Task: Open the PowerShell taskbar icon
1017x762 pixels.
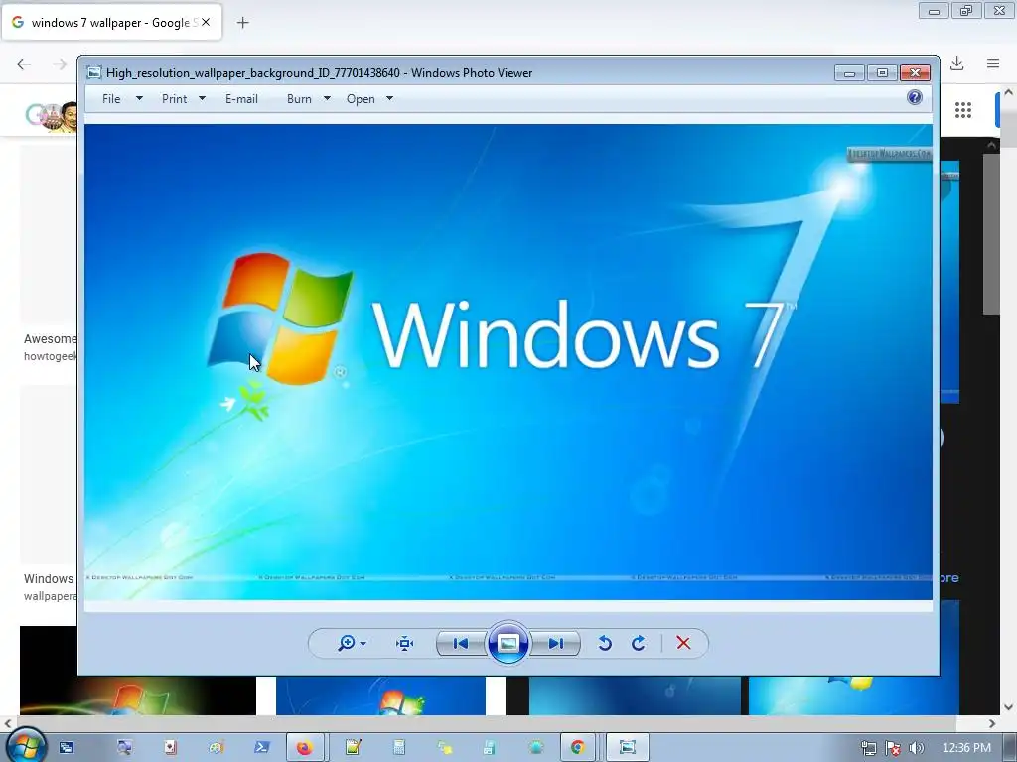Action: [262, 748]
